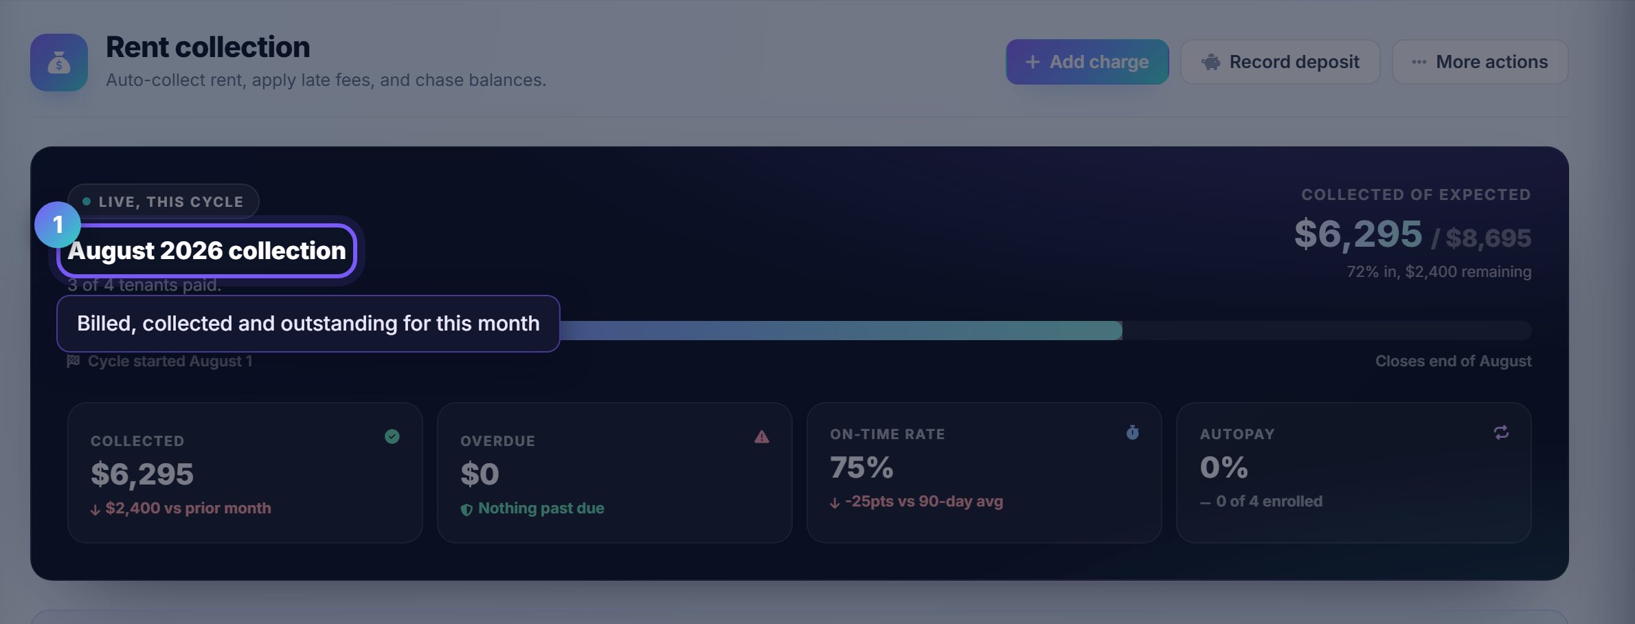Click the warning triangle on Overdue card

pyautogui.click(x=762, y=436)
